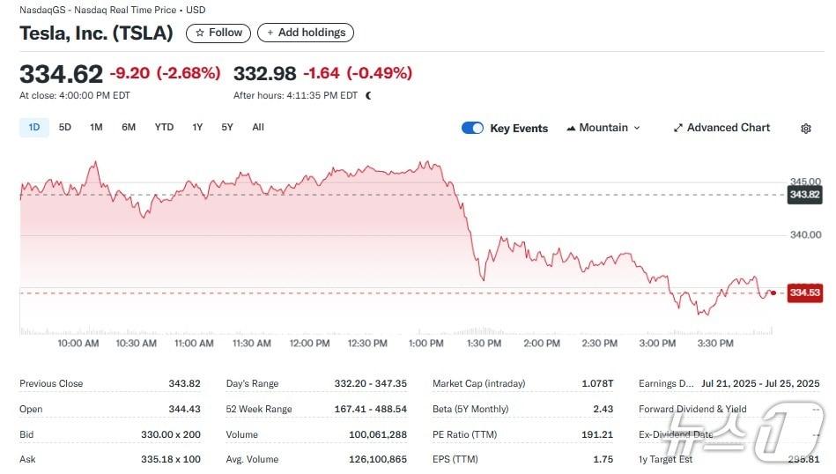Click the Earnings Date value link
836x474 pixels.
[x=760, y=384]
